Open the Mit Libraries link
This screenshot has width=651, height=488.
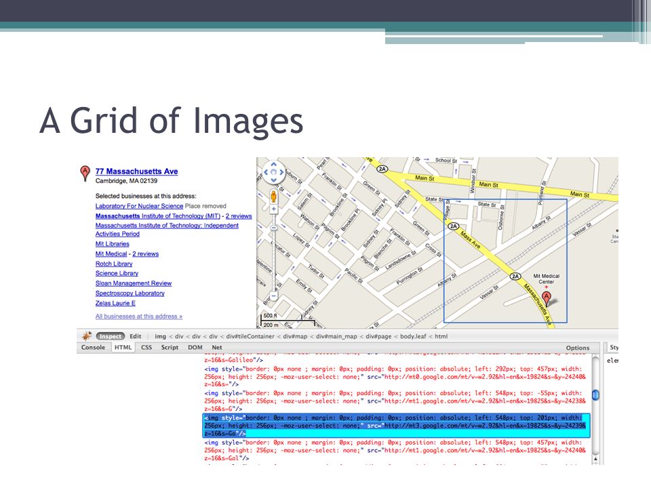tap(112, 244)
